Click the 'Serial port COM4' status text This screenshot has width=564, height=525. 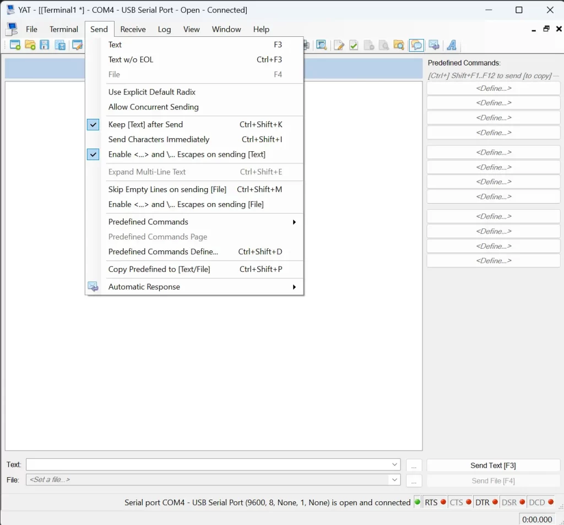coord(267,502)
